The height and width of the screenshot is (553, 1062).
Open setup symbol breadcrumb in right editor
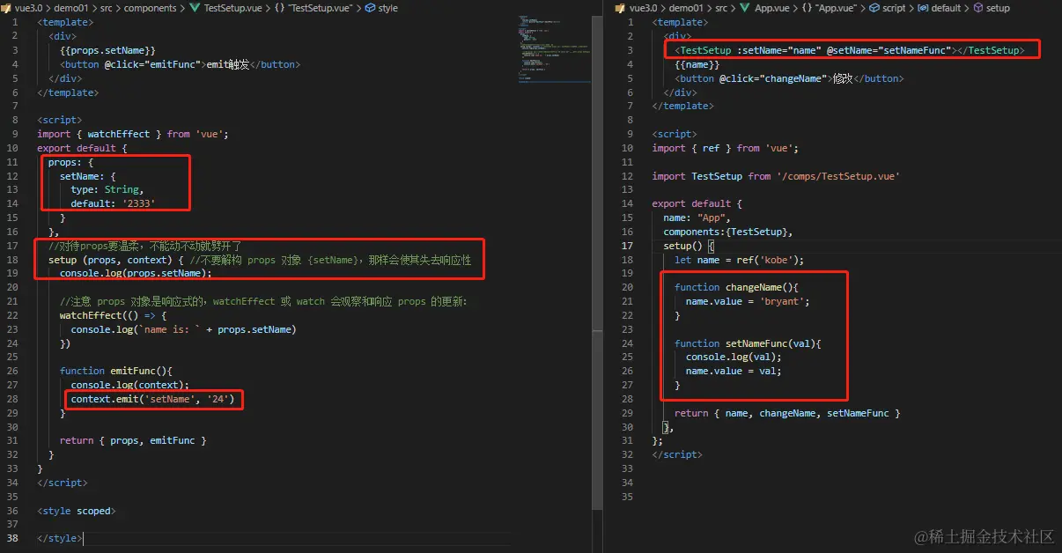click(998, 8)
